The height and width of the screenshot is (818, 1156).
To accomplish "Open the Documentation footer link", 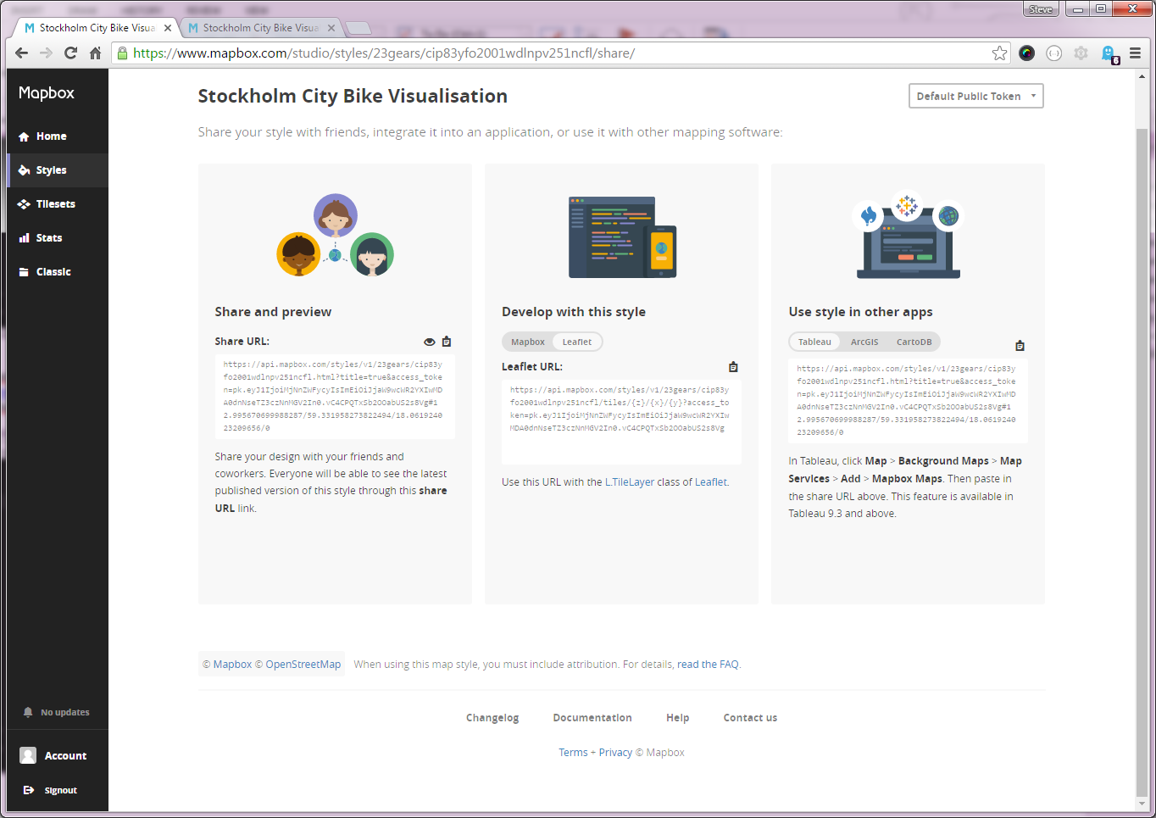I will tap(592, 718).
